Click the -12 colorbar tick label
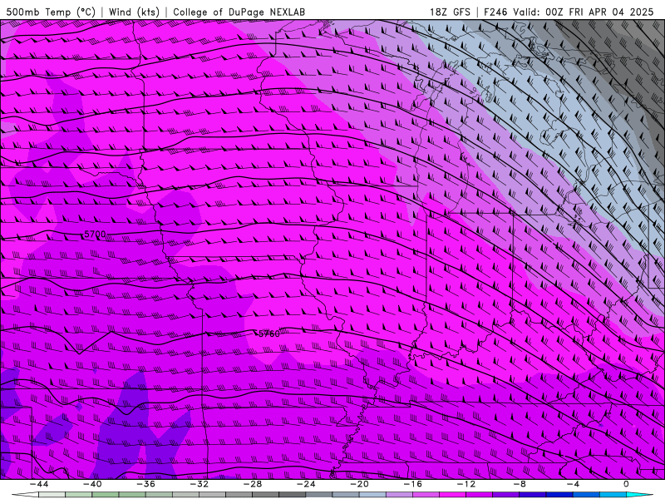The height and width of the screenshot is (499, 665). coord(466,484)
